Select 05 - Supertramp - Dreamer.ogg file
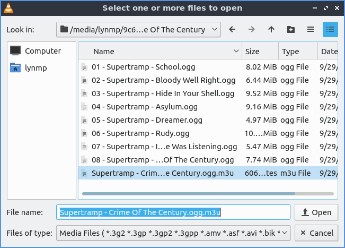 coord(139,120)
